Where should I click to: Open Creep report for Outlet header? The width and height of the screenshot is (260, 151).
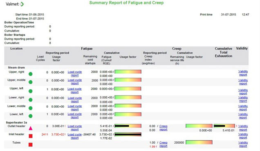coord(164,128)
